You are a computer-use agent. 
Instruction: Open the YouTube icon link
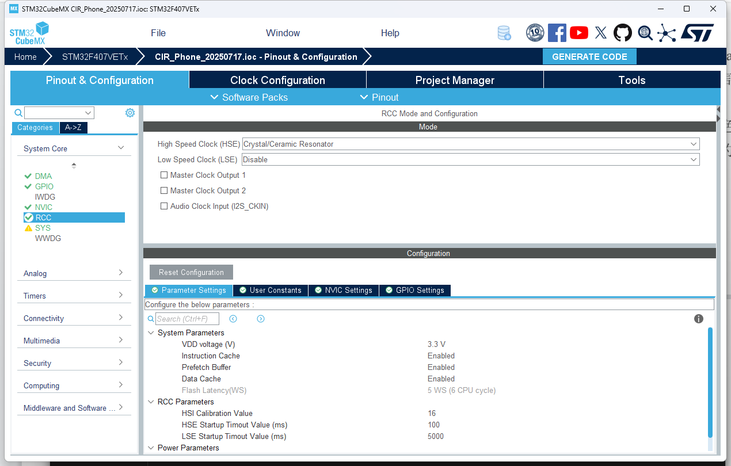coord(579,33)
